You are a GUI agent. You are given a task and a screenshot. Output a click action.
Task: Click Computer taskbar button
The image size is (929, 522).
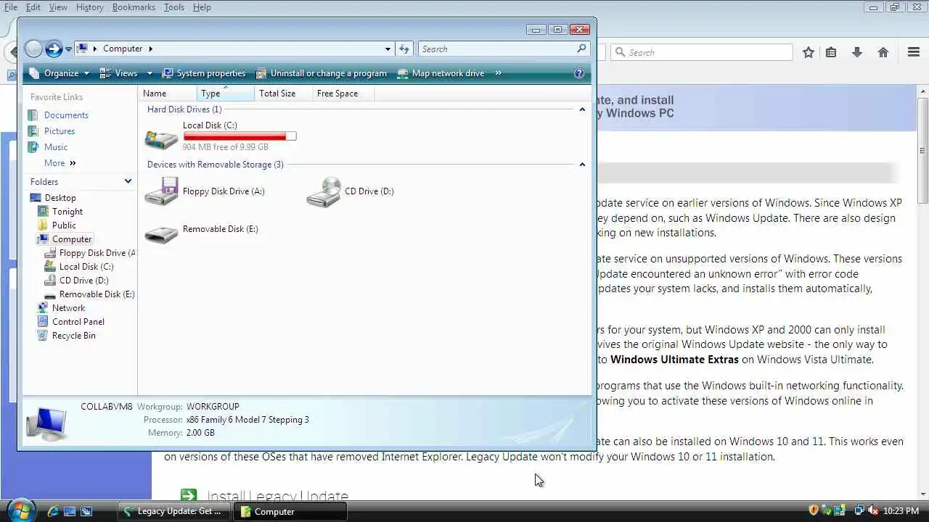tap(290, 511)
